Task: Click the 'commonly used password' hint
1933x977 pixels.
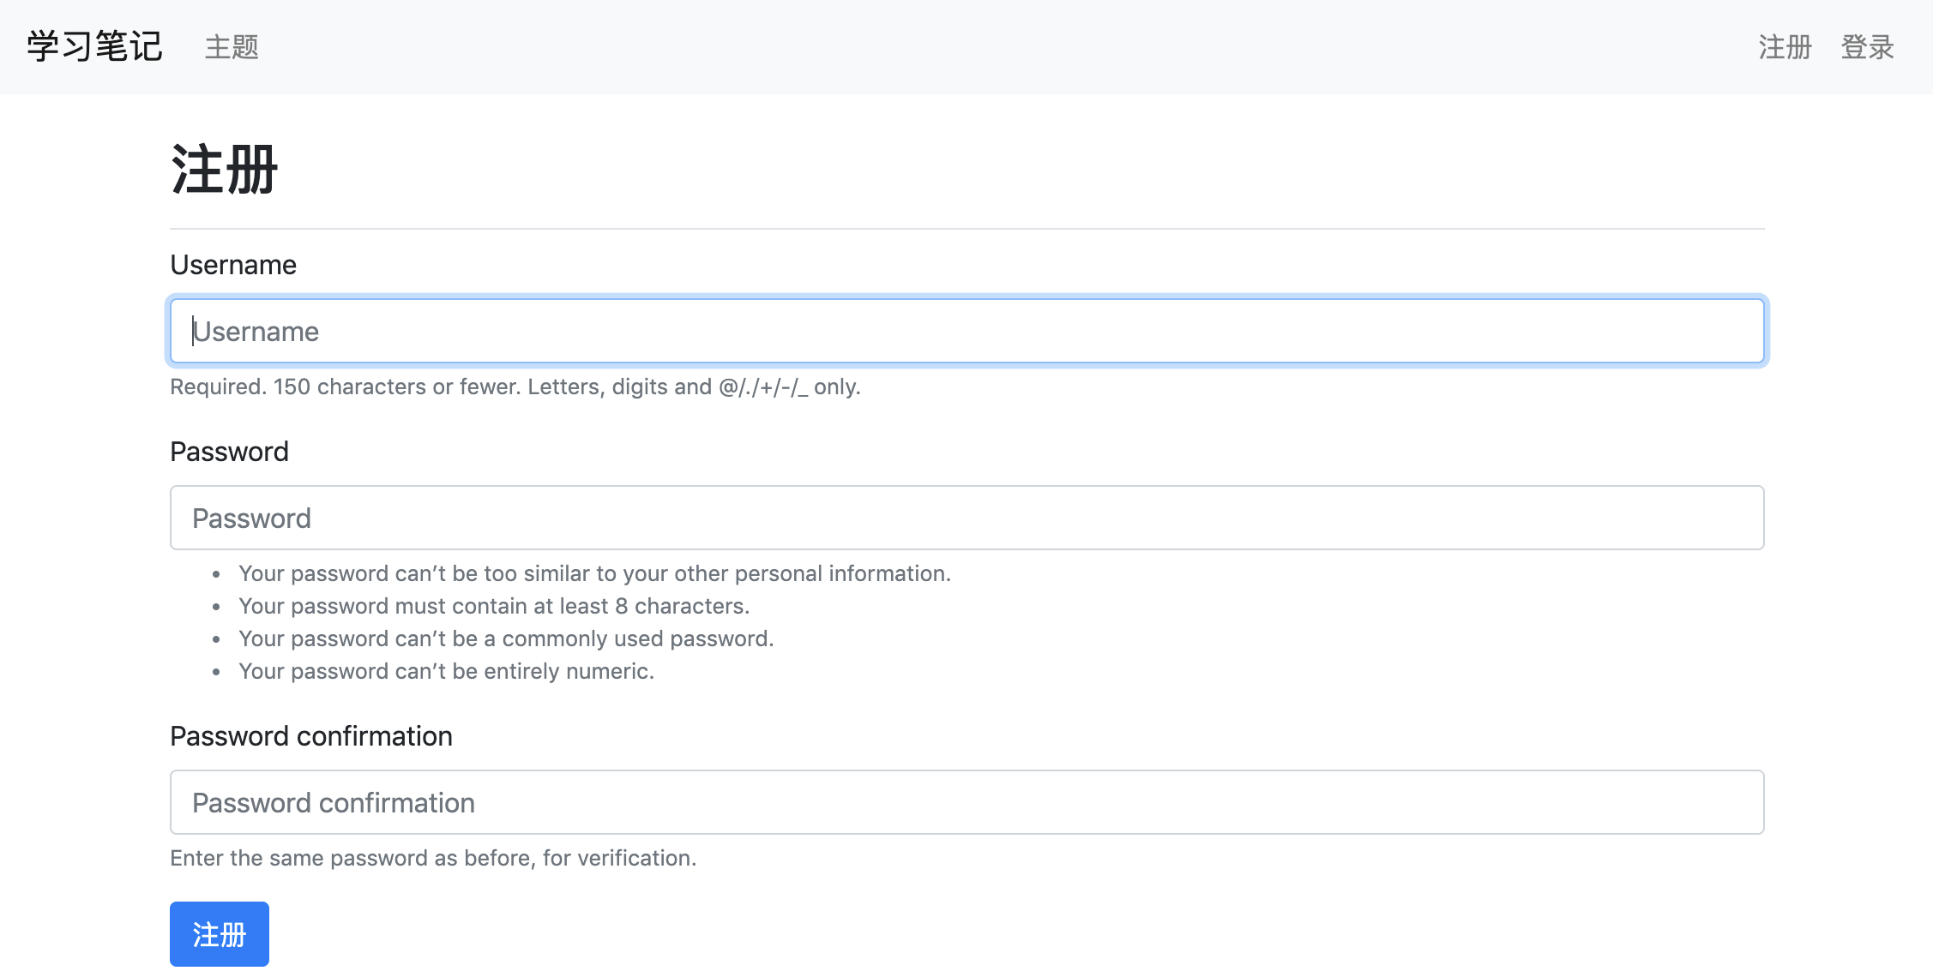Action: pyautogui.click(x=506, y=638)
